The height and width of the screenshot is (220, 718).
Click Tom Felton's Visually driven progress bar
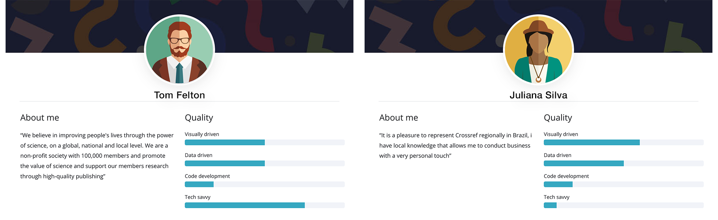point(265,142)
